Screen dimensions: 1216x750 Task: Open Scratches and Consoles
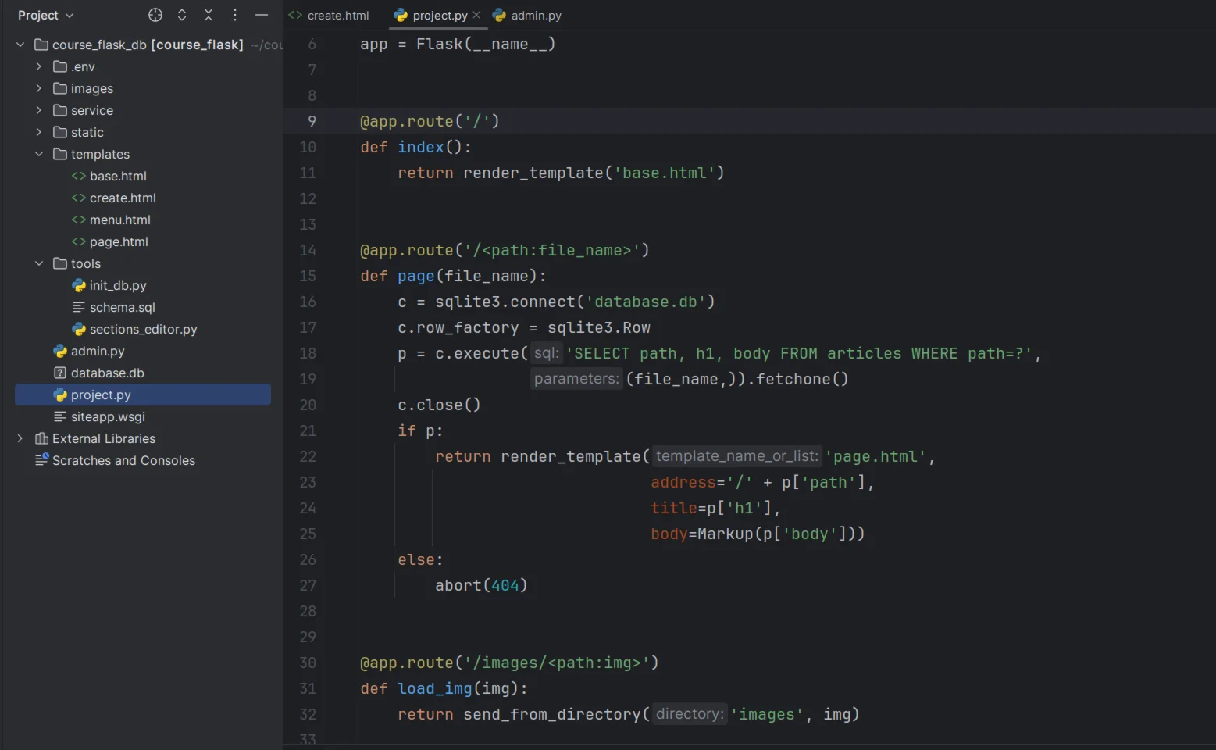tap(123, 460)
